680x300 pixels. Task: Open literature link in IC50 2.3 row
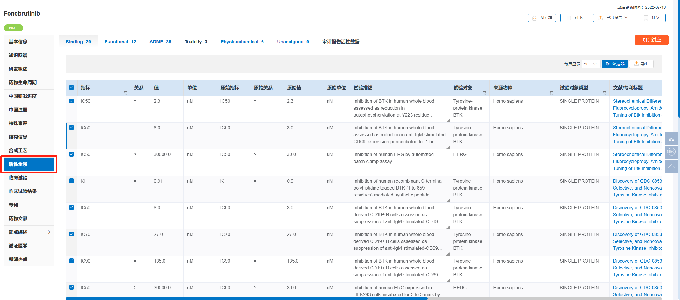pos(637,108)
